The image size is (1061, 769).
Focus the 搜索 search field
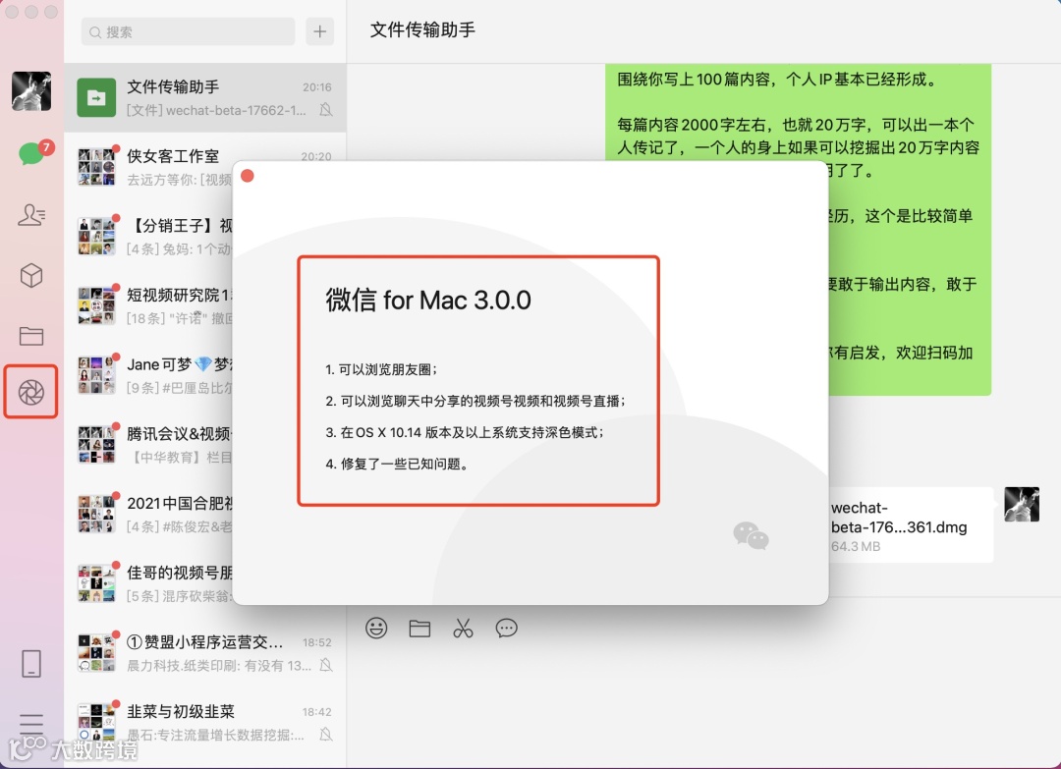(188, 31)
